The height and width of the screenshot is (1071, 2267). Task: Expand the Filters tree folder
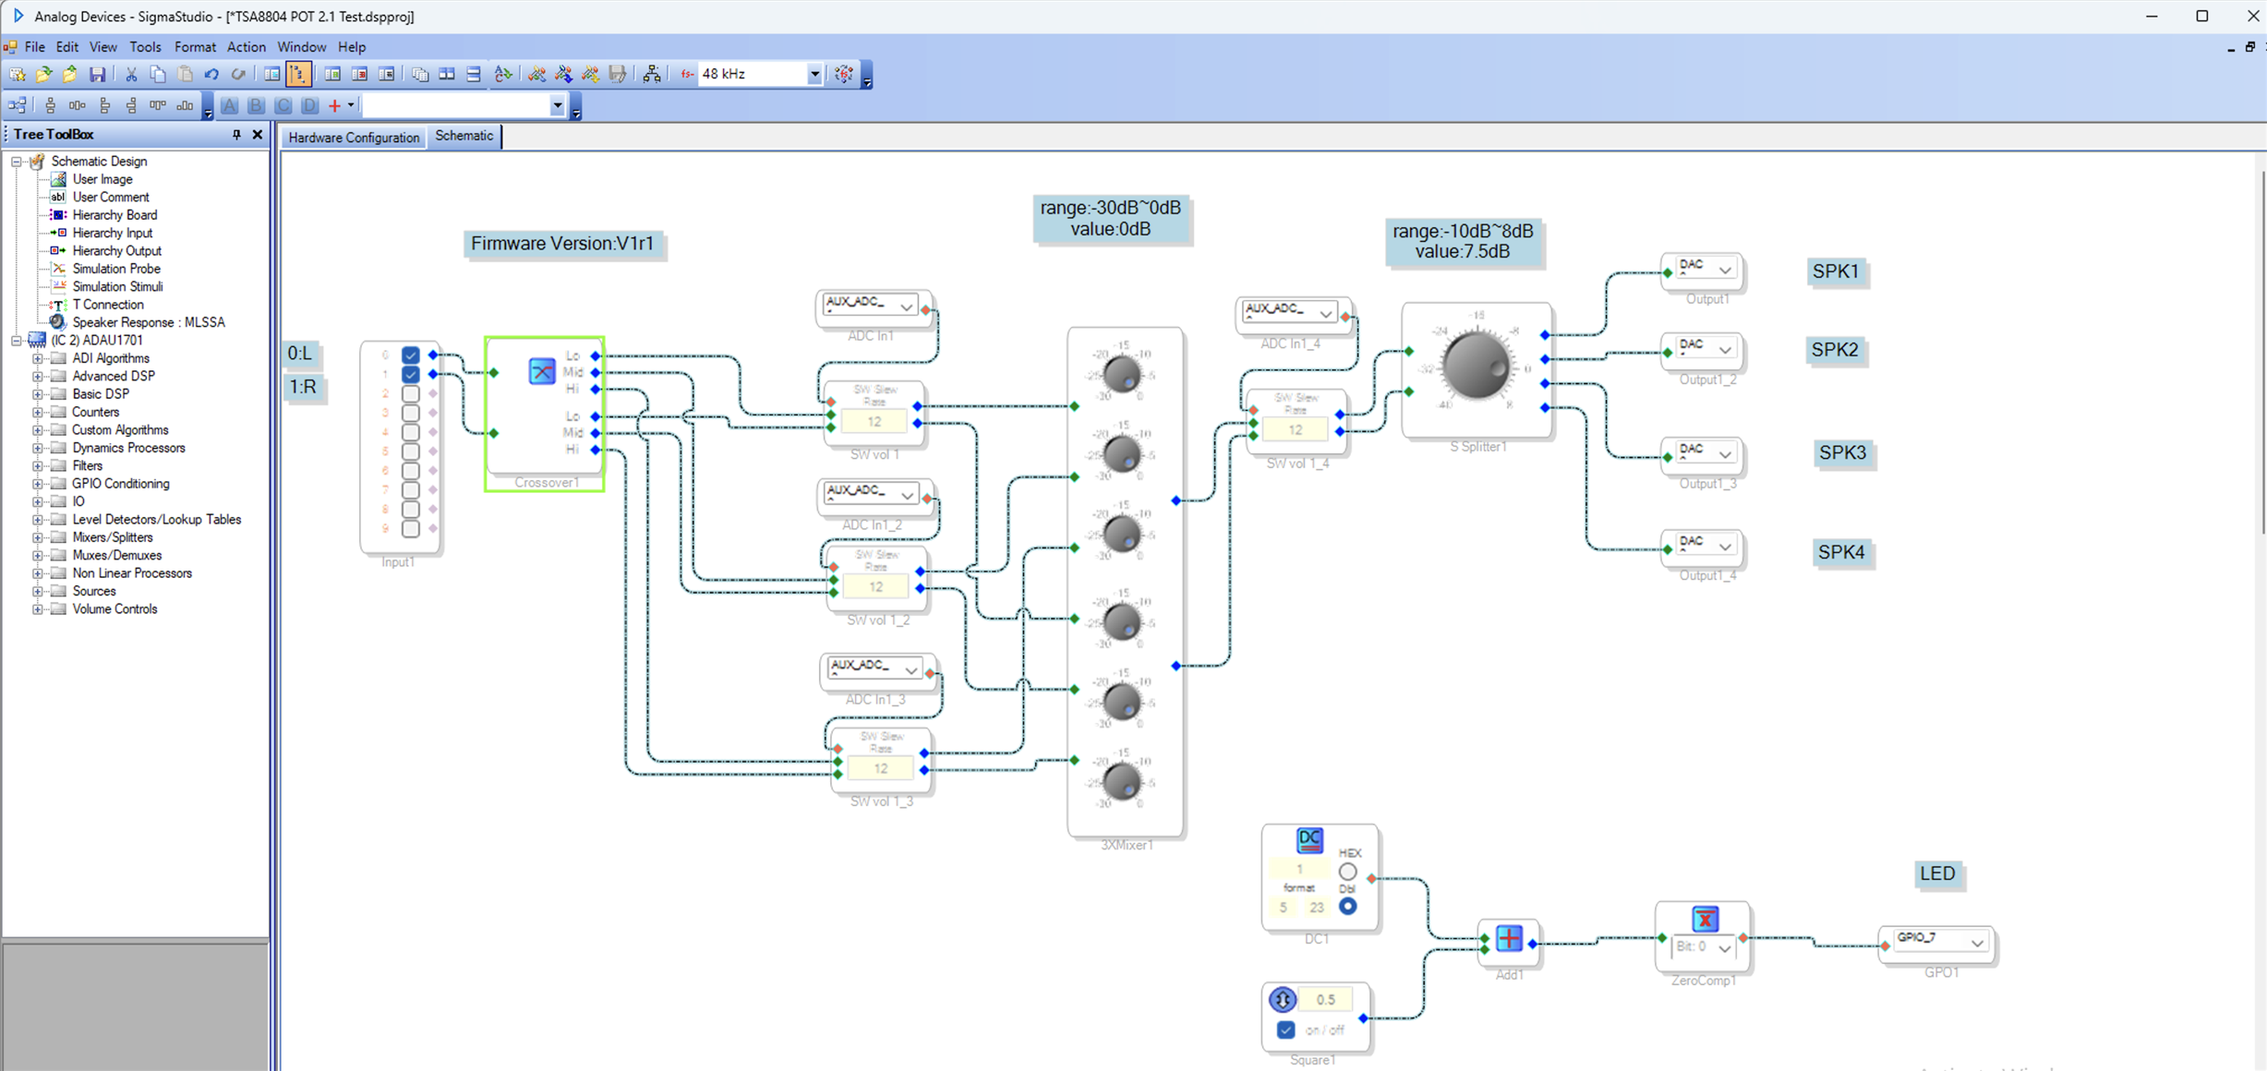tap(38, 466)
